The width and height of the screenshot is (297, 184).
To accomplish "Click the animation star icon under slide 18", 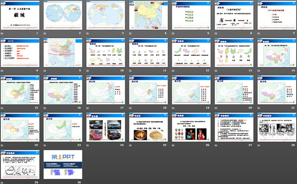I will [130, 108].
